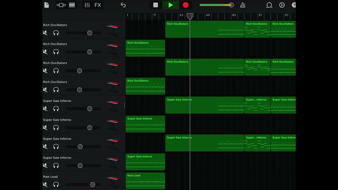Select first Rich Oscillators track keyboard icon
The width and height of the screenshot is (338, 190).
113,30
